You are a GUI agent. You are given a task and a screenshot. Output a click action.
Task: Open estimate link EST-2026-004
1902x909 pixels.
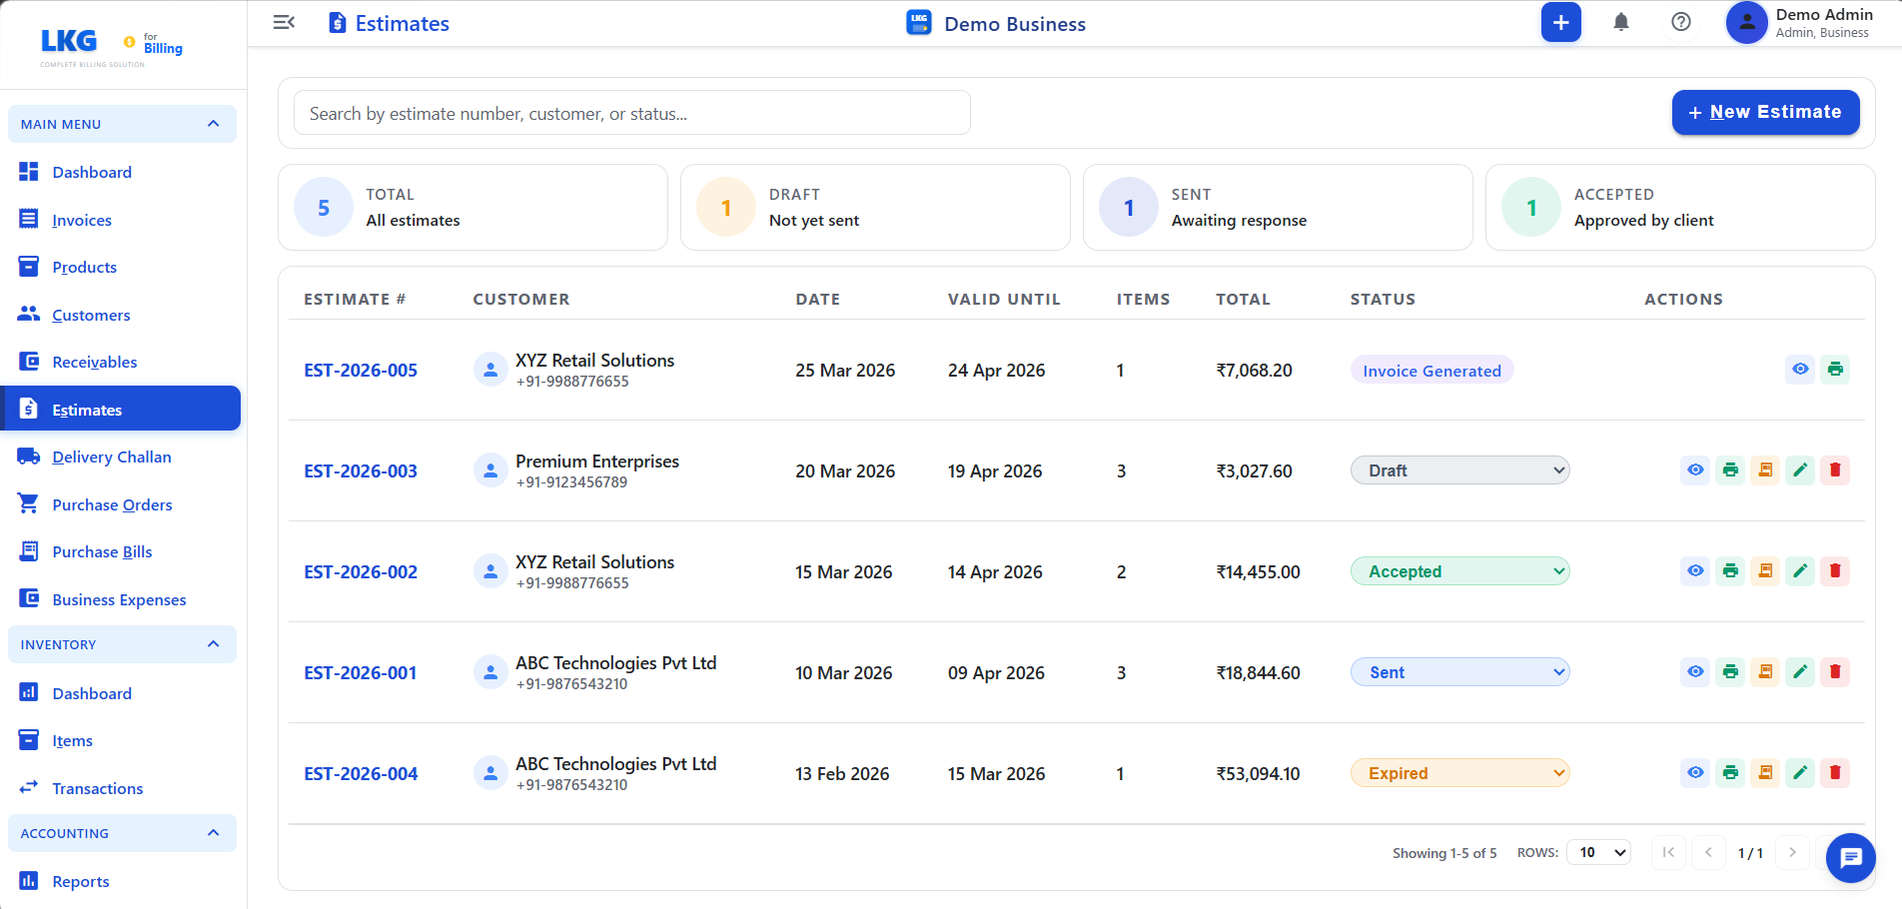point(361,773)
